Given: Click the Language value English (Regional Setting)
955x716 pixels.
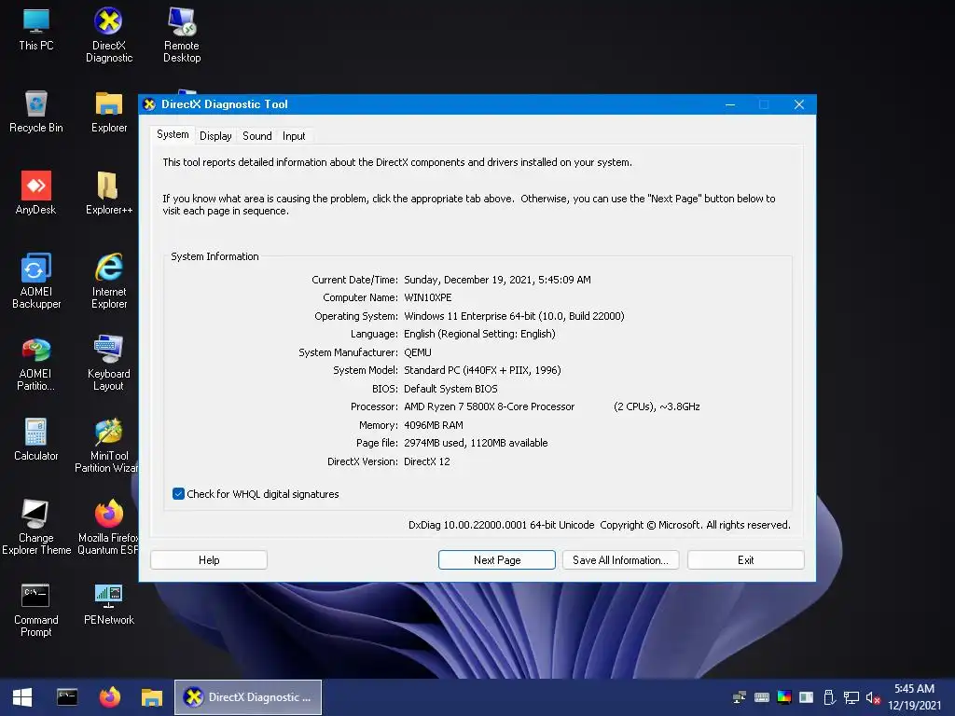Looking at the screenshot, I should click(479, 335).
